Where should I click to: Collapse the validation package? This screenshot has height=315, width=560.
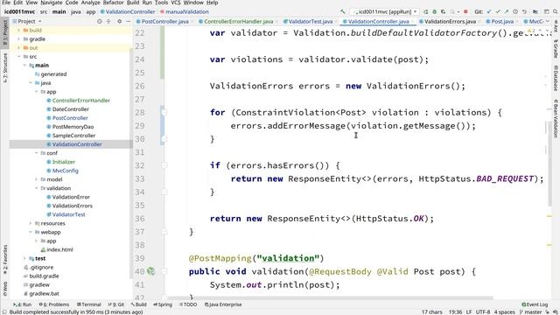tap(36, 188)
